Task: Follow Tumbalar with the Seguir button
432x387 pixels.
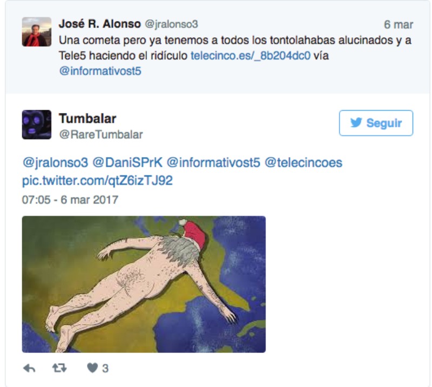Action: 376,123
